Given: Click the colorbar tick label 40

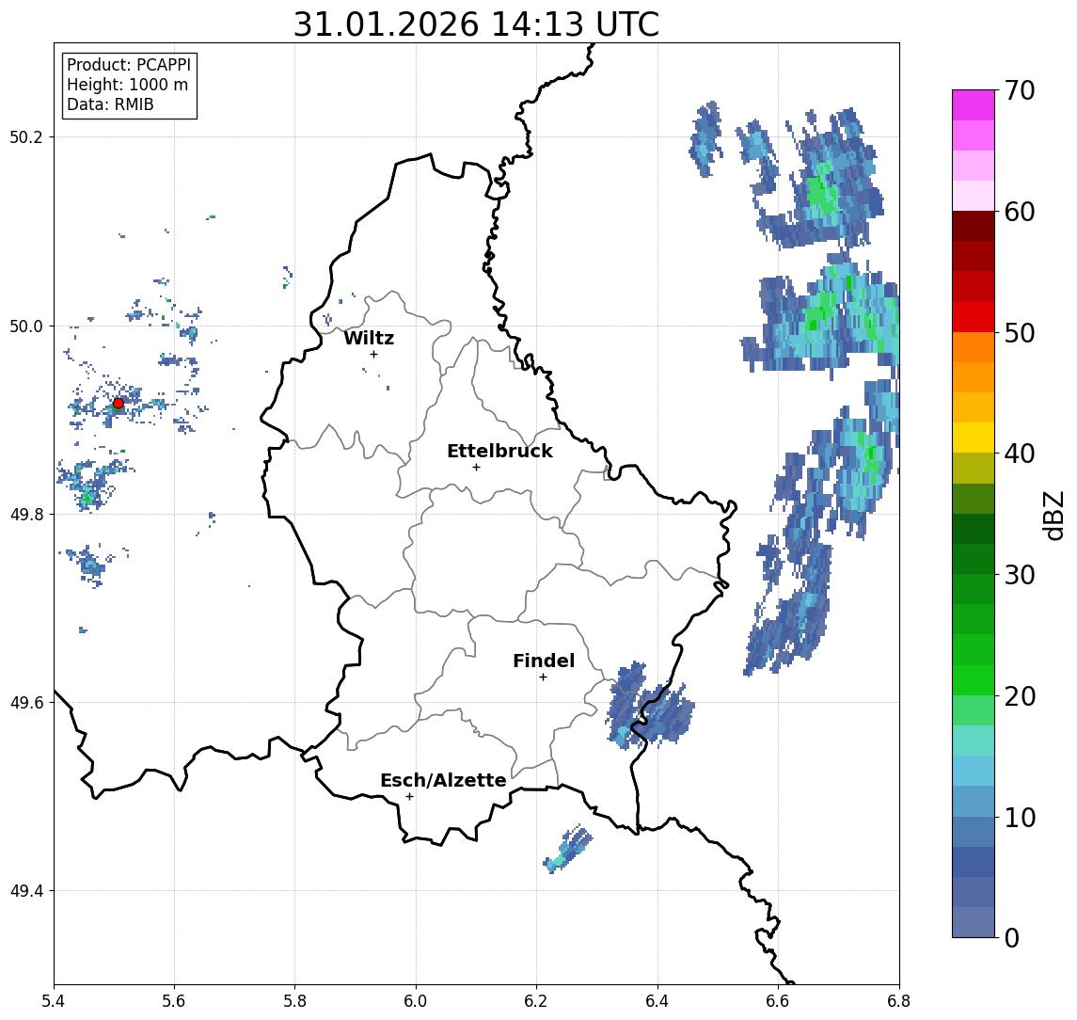Looking at the screenshot, I should tap(1020, 454).
